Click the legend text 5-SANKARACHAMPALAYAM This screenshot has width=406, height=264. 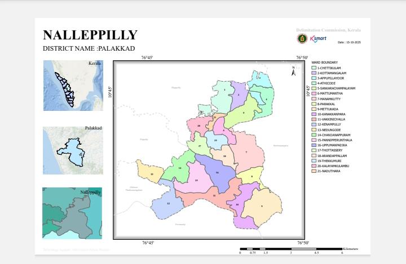pos(336,88)
